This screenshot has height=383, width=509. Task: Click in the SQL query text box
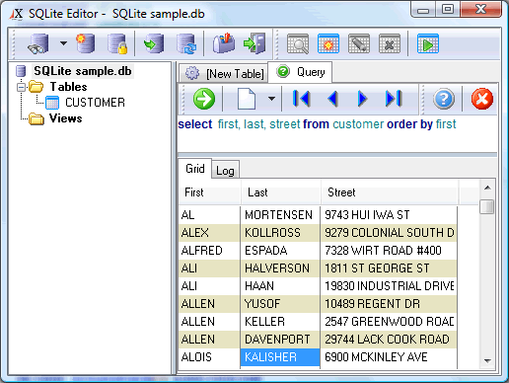coord(337,134)
